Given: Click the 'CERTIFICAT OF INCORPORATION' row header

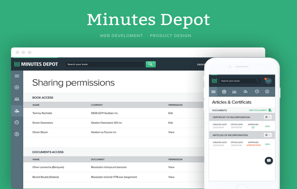Looking at the screenshot, I should point(231,117).
